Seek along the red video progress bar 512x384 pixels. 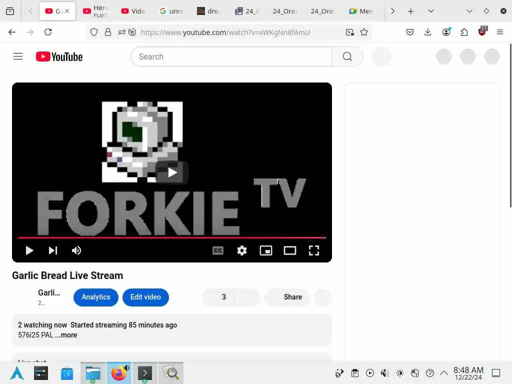point(172,237)
